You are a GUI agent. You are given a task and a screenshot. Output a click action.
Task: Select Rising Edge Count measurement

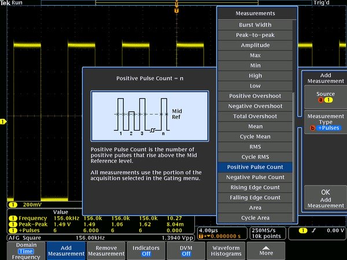[x=255, y=188]
